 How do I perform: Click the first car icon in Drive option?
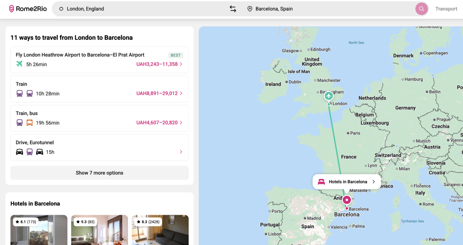click(19, 152)
